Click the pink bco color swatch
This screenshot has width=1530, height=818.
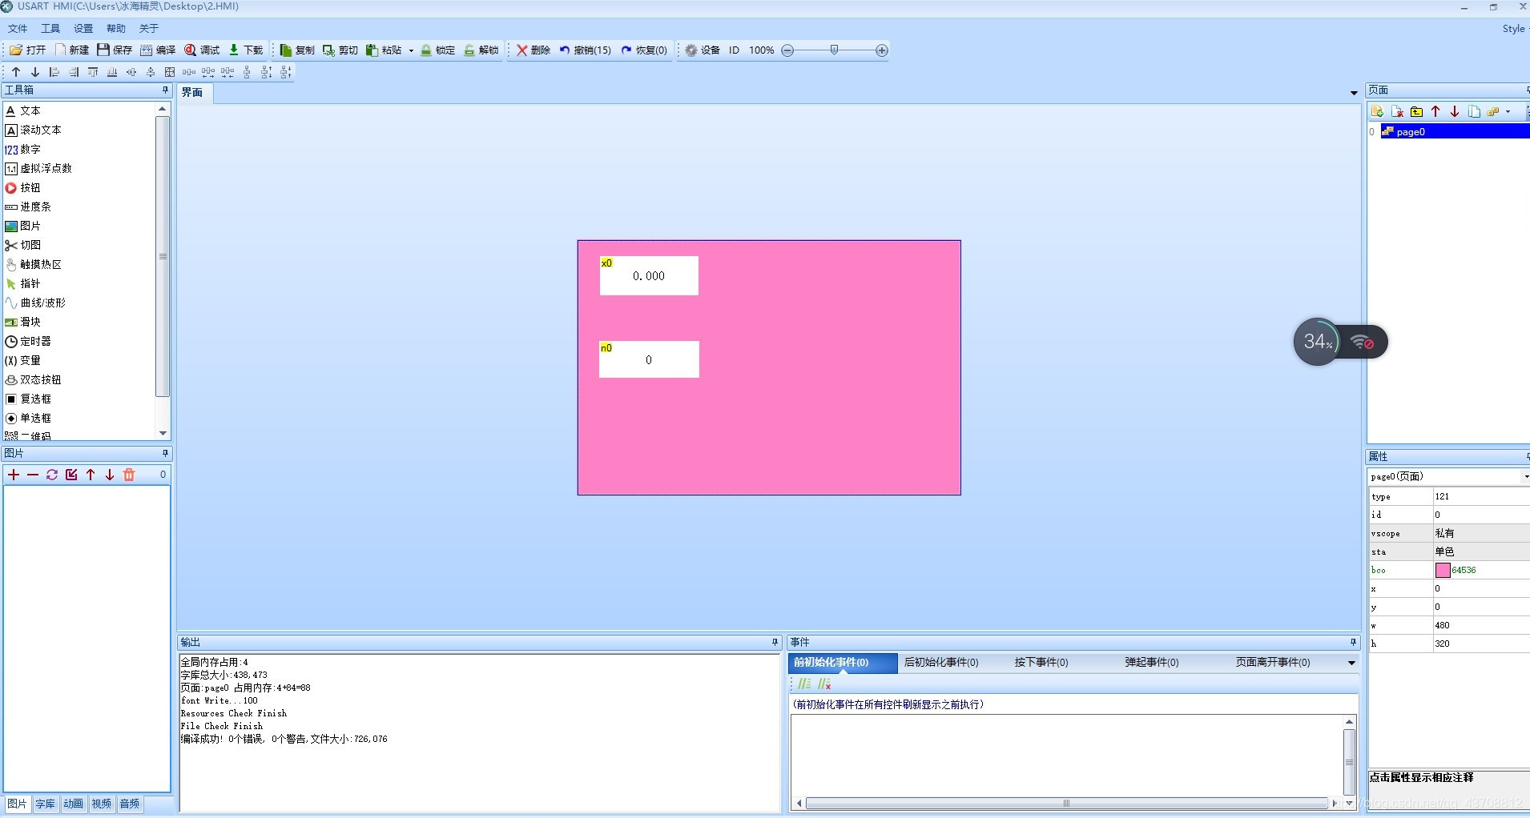coord(1443,570)
